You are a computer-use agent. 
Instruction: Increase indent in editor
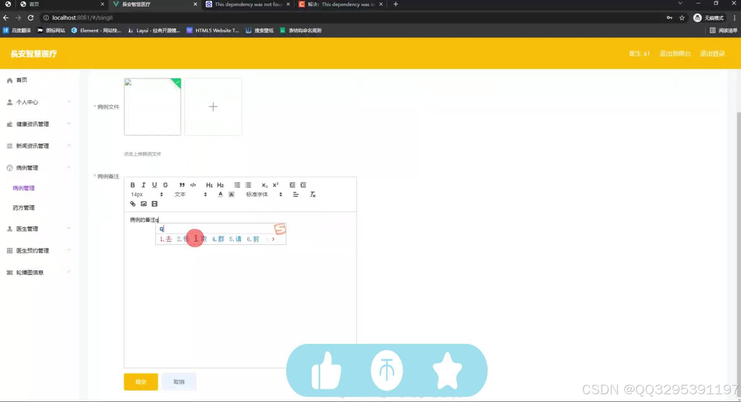coord(303,185)
